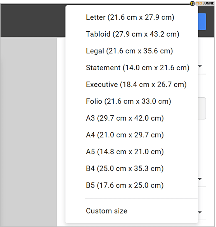The image size is (216, 227).
Task: Click the TechJunkie logo icon
Action: [x=193, y=3]
